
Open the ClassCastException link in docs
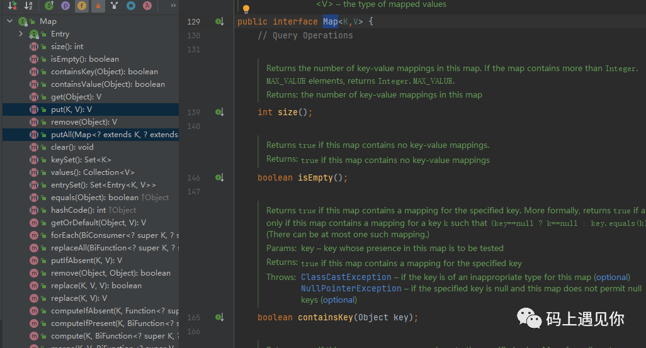coord(346,277)
